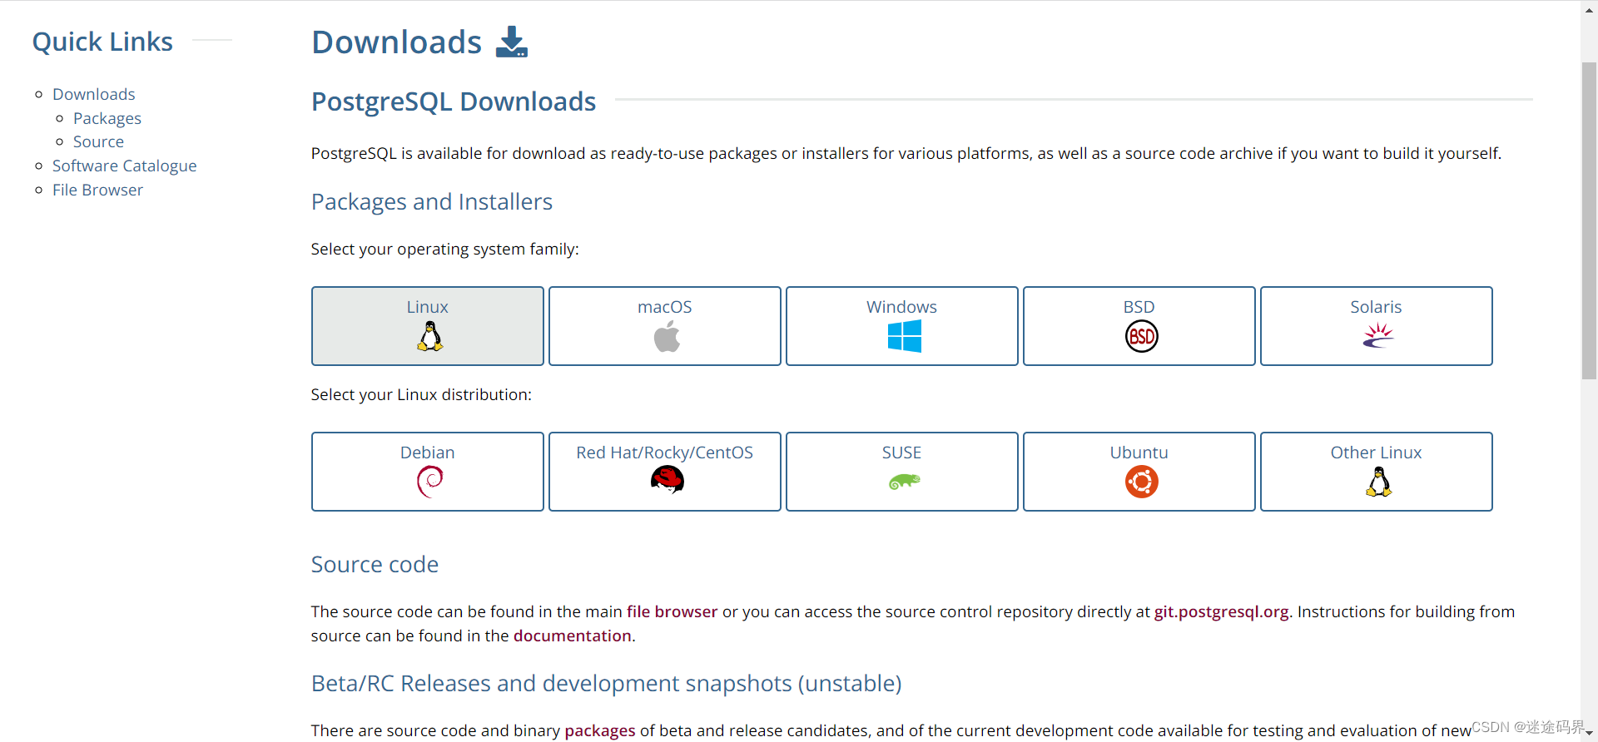Viewport: 1598px width, 742px height.
Task: Select the Other Linux label
Action: (x=1376, y=453)
